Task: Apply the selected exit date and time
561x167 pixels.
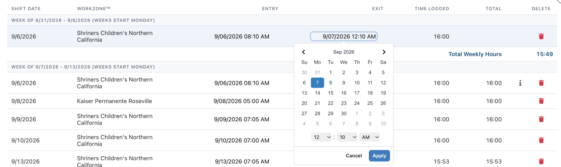Action: 379,156
